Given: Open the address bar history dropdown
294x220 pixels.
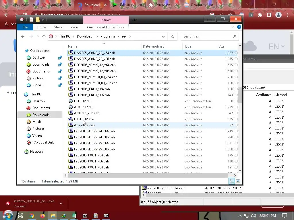Looking at the screenshot, I should point(163,36).
